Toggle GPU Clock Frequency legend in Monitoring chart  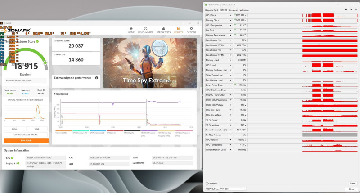click(184, 133)
